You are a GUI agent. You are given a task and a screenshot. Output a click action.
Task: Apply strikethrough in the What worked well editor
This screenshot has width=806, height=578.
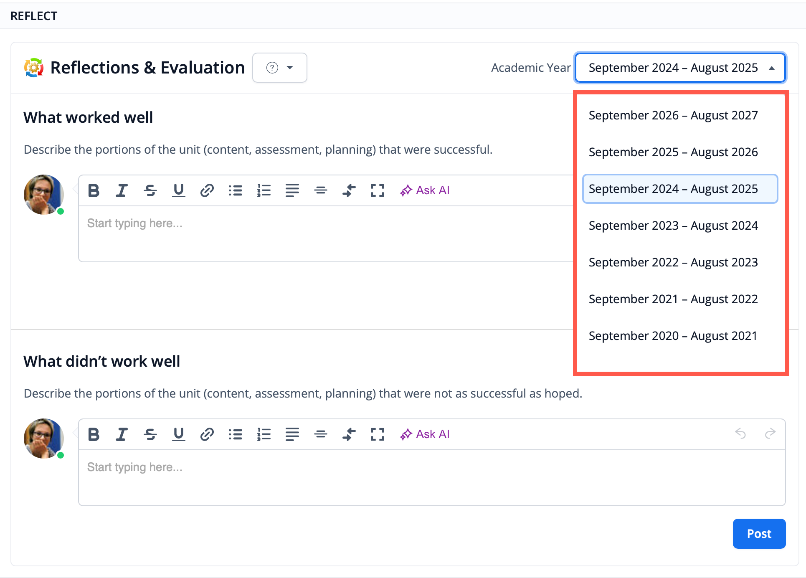[150, 190]
